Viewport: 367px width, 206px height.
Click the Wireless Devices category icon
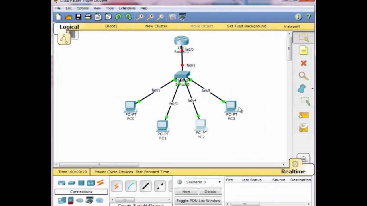[x=91, y=183]
